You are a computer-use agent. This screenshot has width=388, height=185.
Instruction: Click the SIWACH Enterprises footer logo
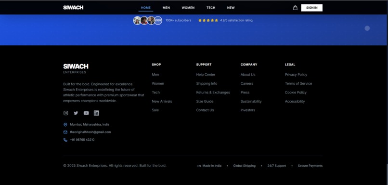pyautogui.click(x=76, y=68)
